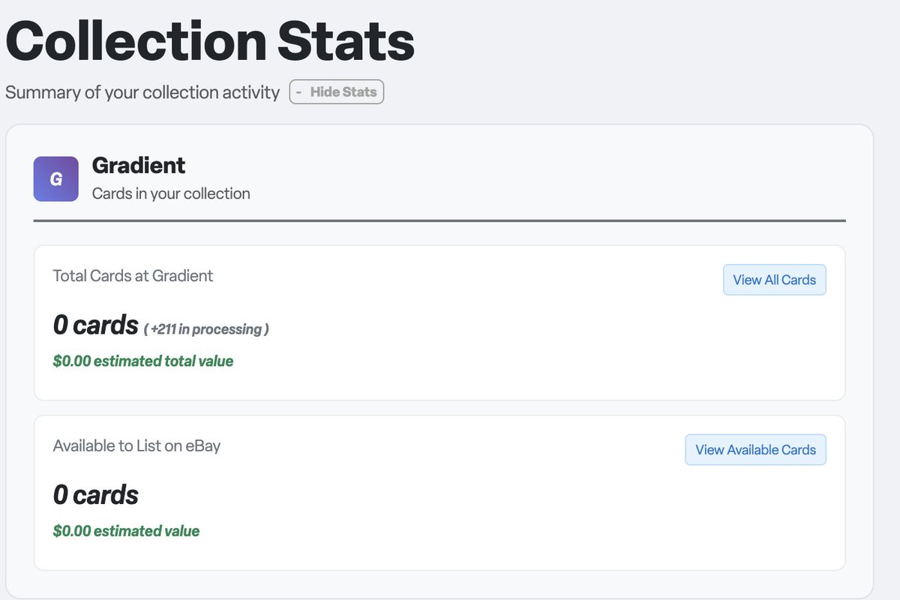This screenshot has height=600, width=900.
Task: Click the 'Summary of your collection activity' text
Action: pos(142,93)
